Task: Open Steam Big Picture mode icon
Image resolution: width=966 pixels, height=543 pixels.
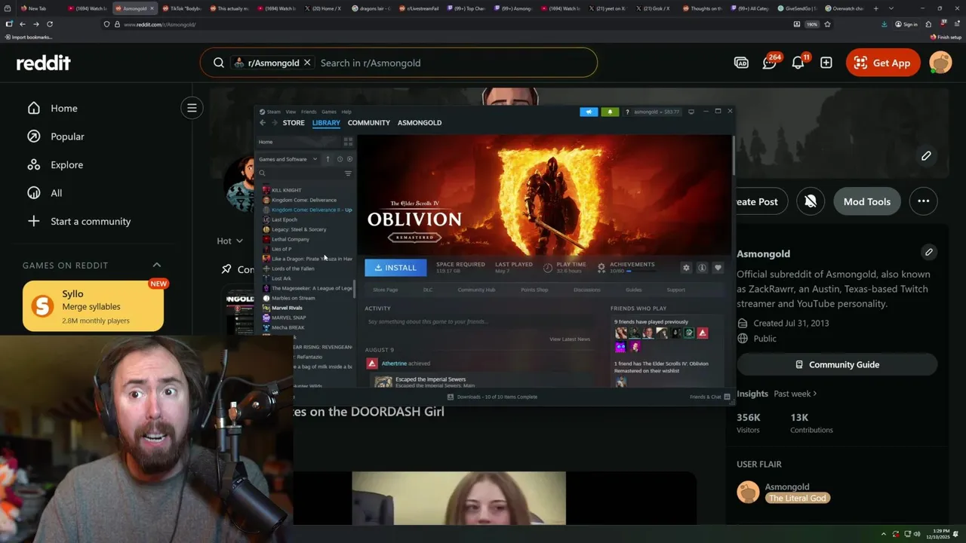Action: [x=691, y=112]
